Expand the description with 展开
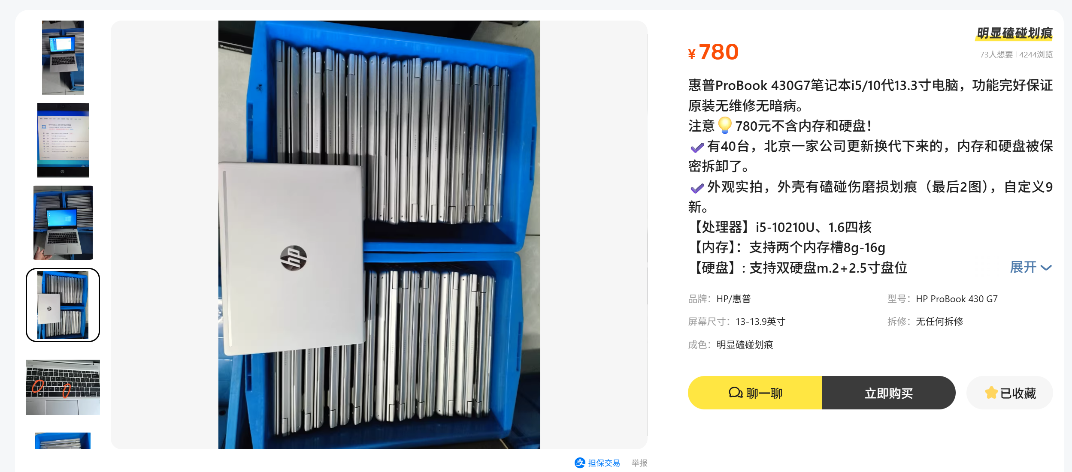1072x472 pixels. [1023, 268]
